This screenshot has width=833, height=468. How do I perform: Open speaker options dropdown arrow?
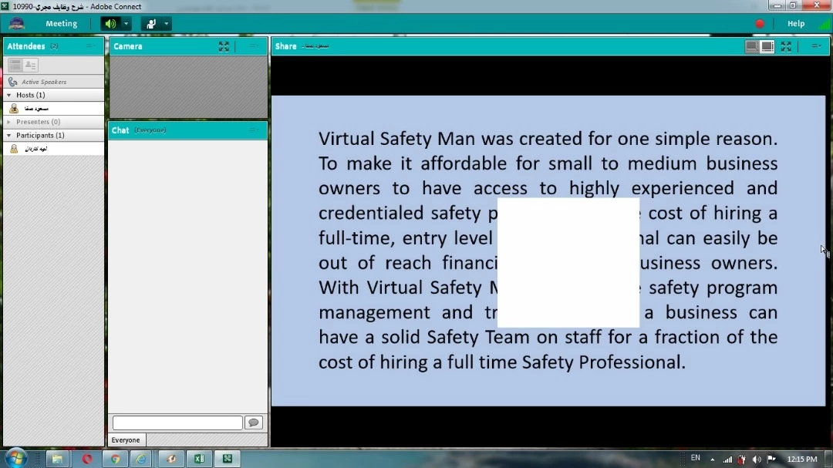point(126,23)
